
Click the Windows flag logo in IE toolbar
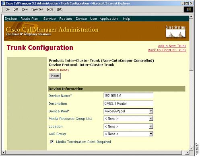point(188,9)
